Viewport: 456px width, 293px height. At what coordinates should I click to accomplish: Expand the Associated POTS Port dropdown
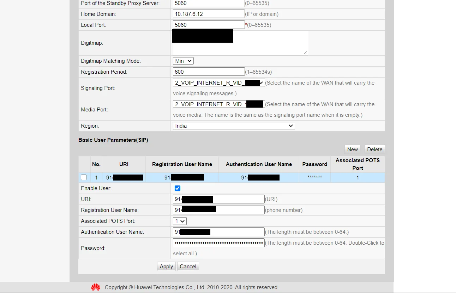click(180, 221)
